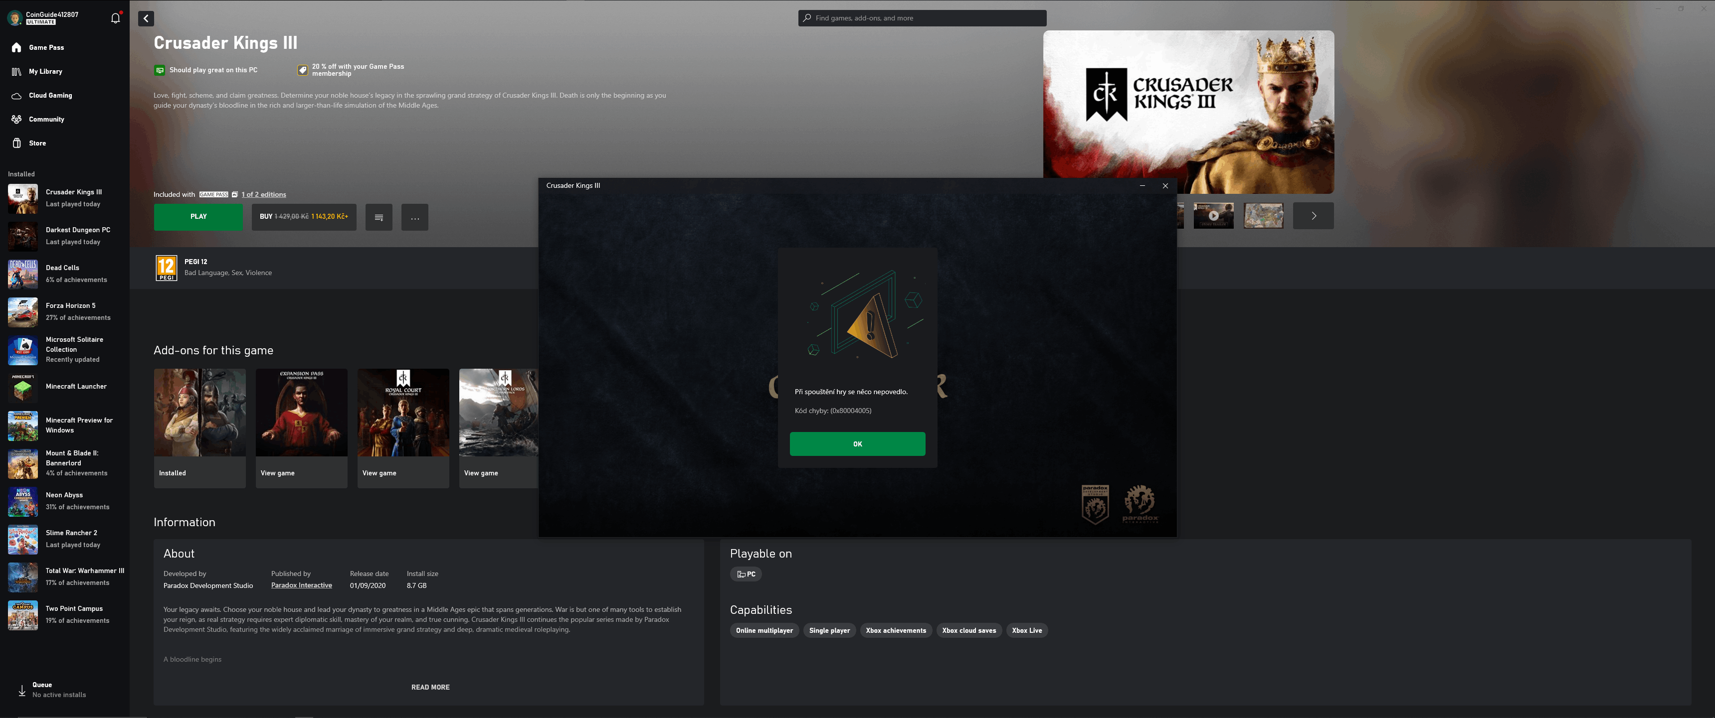Select Total War: Warhammer III entry
Image resolution: width=1715 pixels, height=718 pixels.
[64, 577]
